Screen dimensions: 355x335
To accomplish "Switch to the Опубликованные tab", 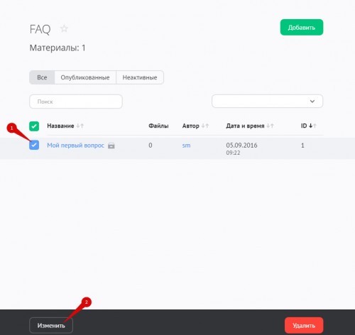I will 85,77.
